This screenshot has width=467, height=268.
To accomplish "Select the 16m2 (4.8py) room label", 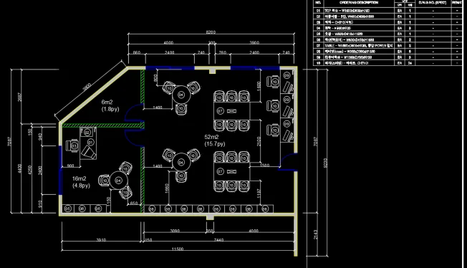I will pos(81,182).
